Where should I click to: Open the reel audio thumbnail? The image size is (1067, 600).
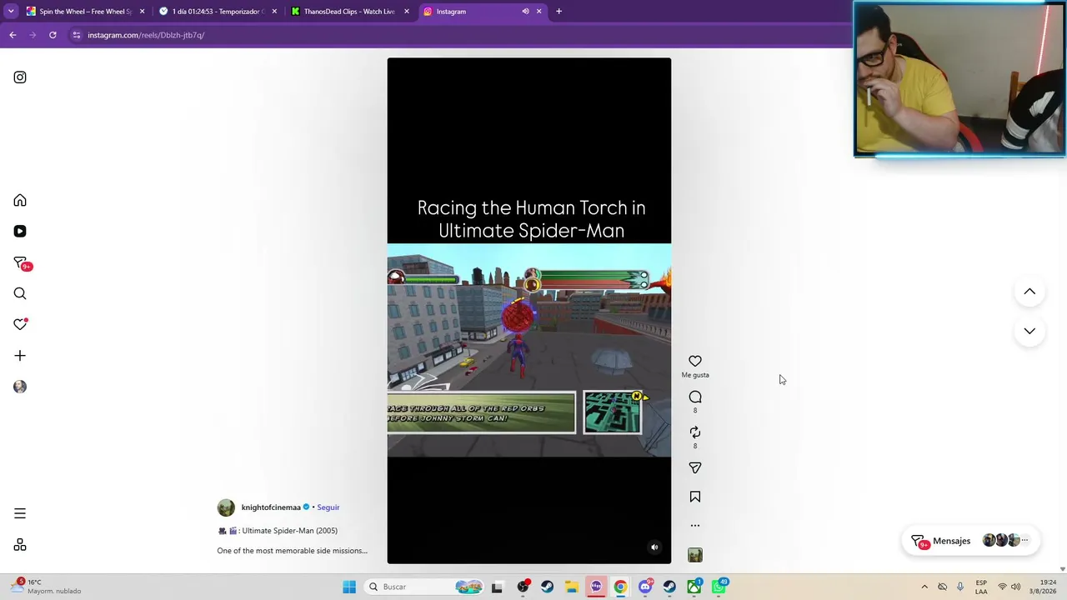(695, 555)
